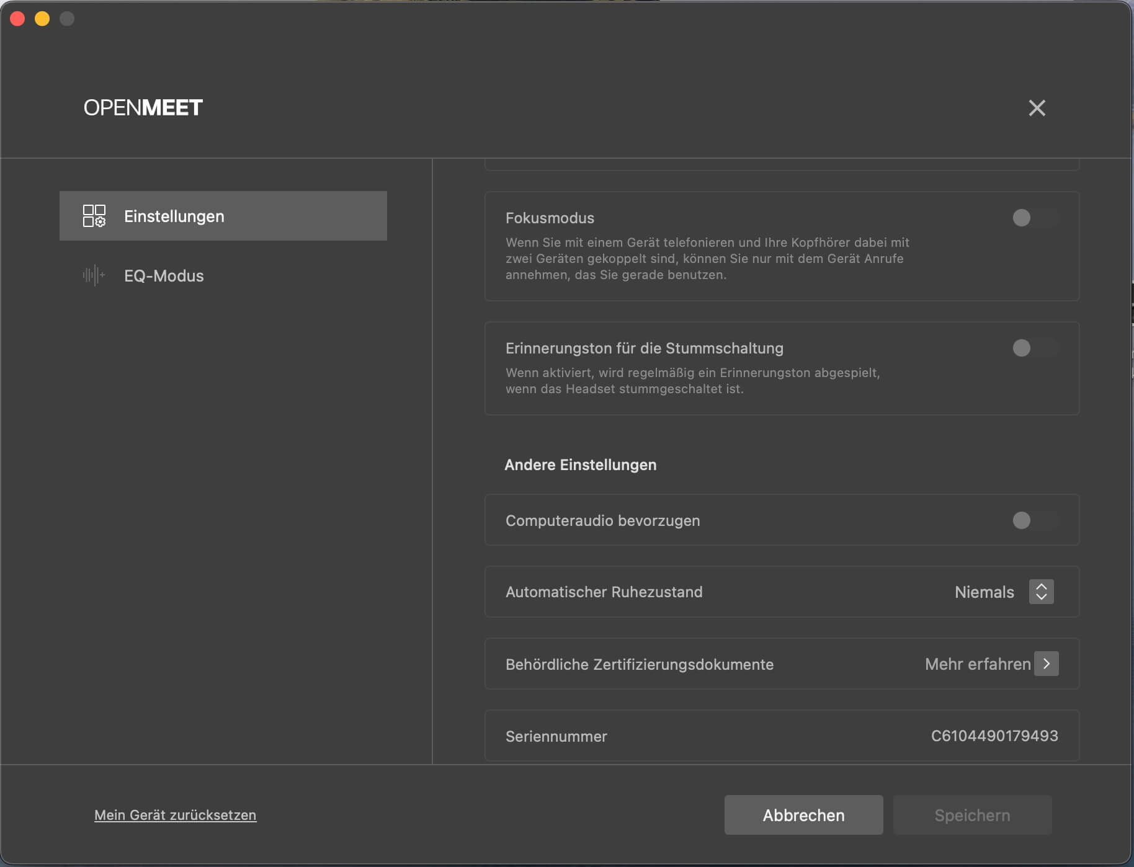Click the Behördliche Zertifizierungsdokumente label
Image resolution: width=1134 pixels, height=867 pixels.
click(639, 665)
